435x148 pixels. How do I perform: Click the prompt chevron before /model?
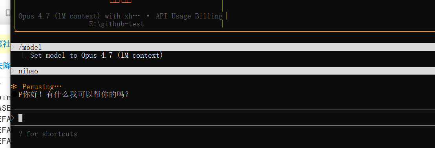tap(13, 47)
